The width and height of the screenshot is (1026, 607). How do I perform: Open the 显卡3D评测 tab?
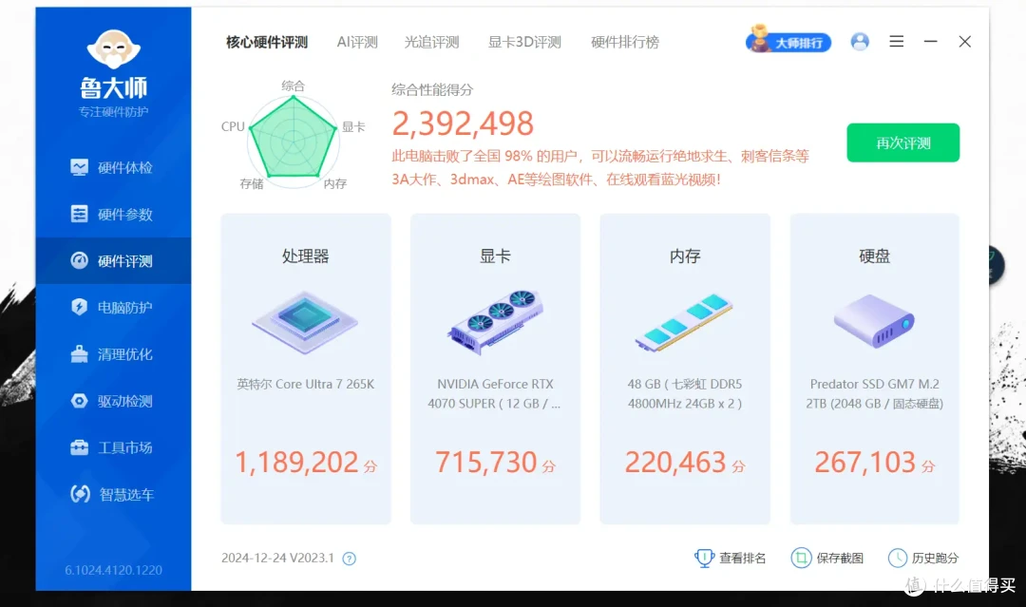click(x=524, y=42)
